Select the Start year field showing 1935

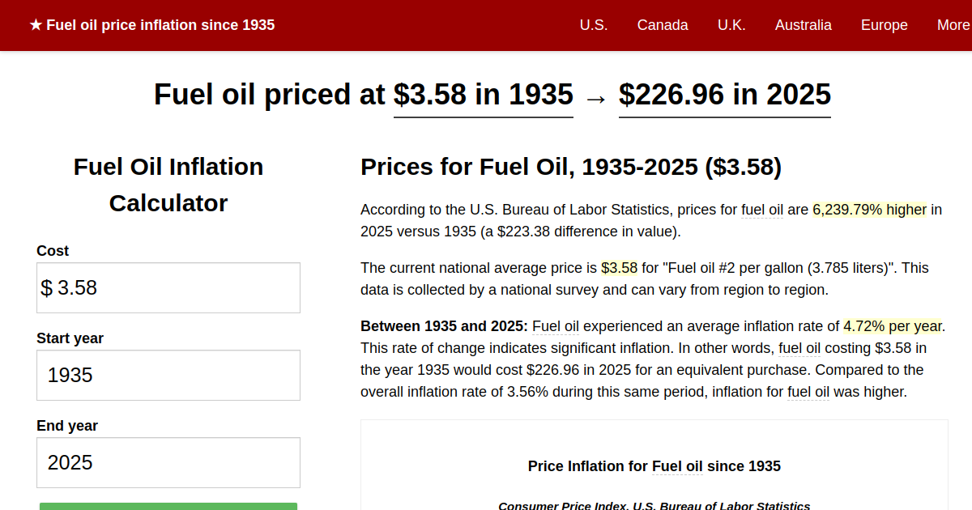(x=168, y=375)
